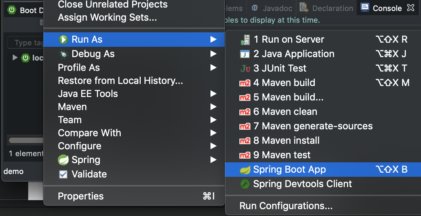Image resolution: width=421 pixels, height=216 pixels.
Task: Run as Spring Boot App
Action: click(323, 170)
